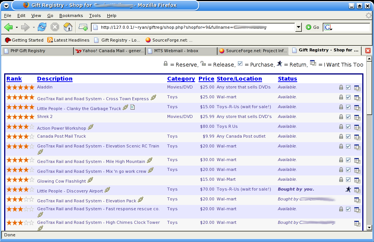Click 'I Want This Too' icon for High Chimes Clock Tower
Viewport: 374px width, 242px height.
(357, 223)
